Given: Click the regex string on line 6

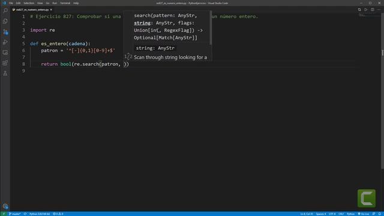Looking at the screenshot, I should tap(91, 50).
